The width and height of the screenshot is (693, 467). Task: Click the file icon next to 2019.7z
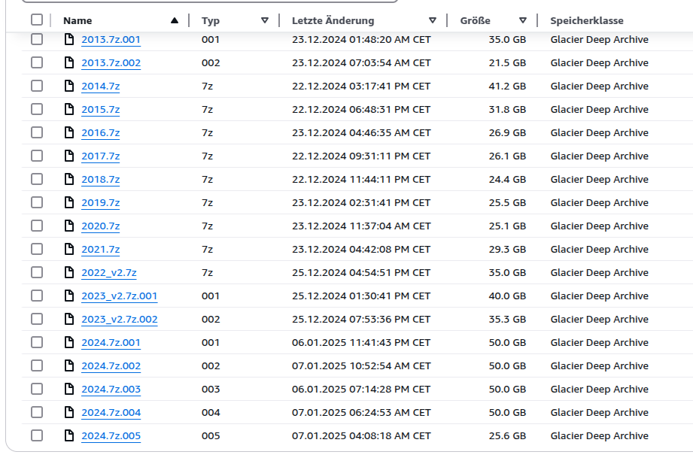[69, 202]
